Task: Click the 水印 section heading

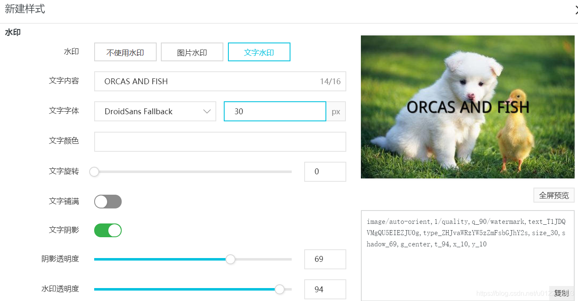Action: 13,33
